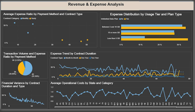Click the 'Revenue & Expense Analysis' title

pos(96,4)
